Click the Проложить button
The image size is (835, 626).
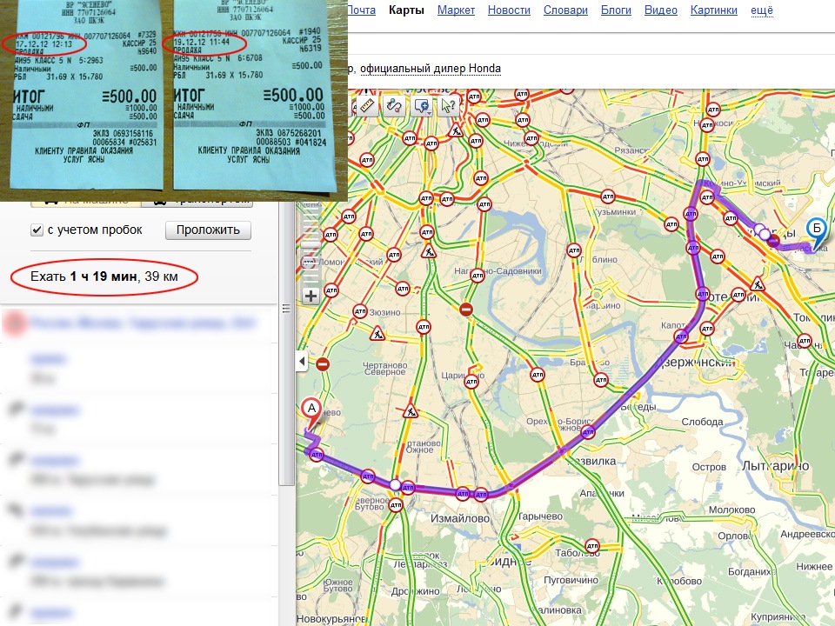click(208, 230)
